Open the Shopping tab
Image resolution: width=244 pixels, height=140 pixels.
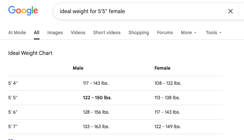click(x=139, y=33)
